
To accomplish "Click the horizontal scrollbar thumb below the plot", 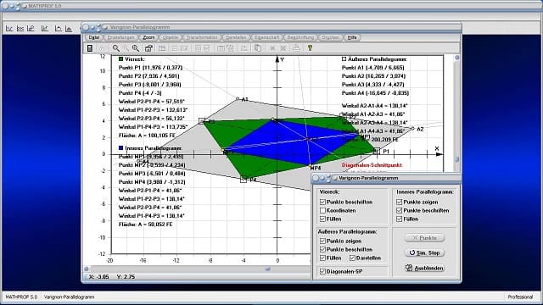I will pos(267,269).
